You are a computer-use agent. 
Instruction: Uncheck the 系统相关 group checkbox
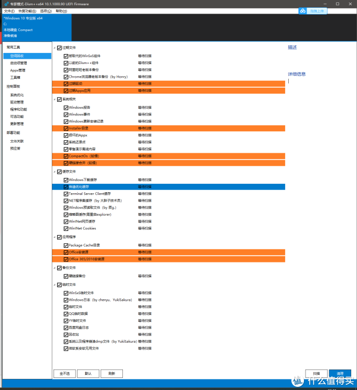point(59,100)
